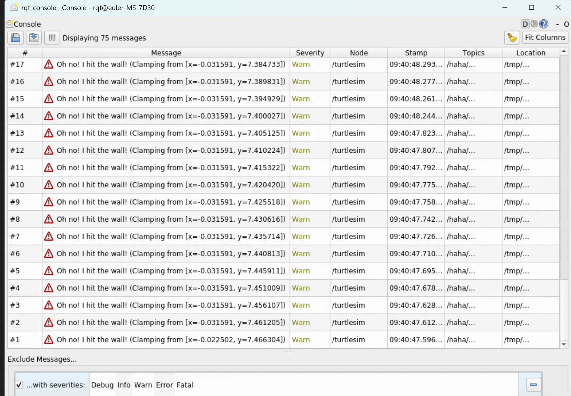This screenshot has height=396, width=571.
Task: Click the Console plugin icon
Action: click(10, 24)
